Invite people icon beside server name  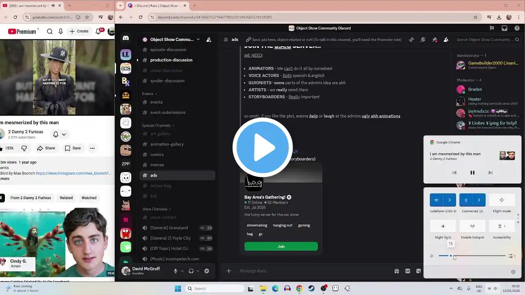coord(209,40)
